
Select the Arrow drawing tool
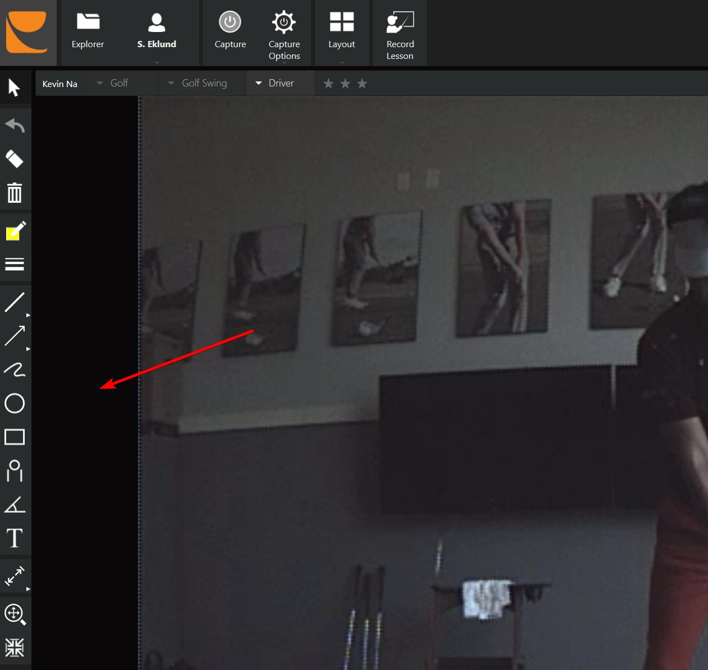click(15, 336)
